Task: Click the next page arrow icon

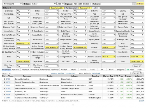Action: click(x=143, y=73)
